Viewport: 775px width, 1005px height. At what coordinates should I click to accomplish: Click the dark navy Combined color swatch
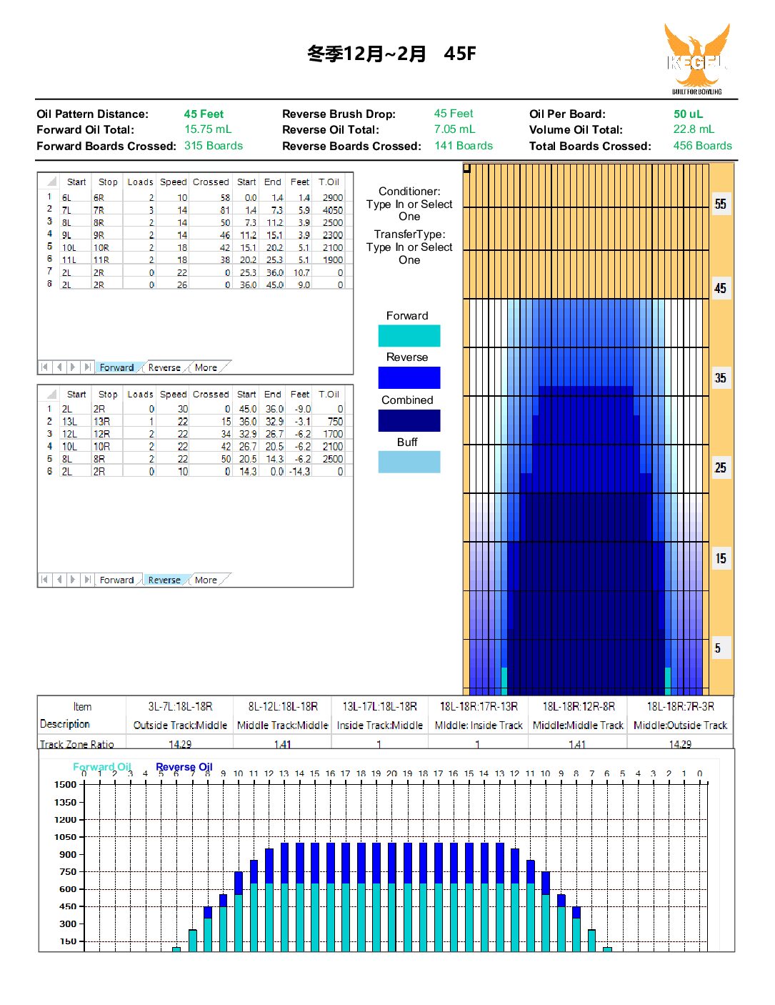coord(409,420)
